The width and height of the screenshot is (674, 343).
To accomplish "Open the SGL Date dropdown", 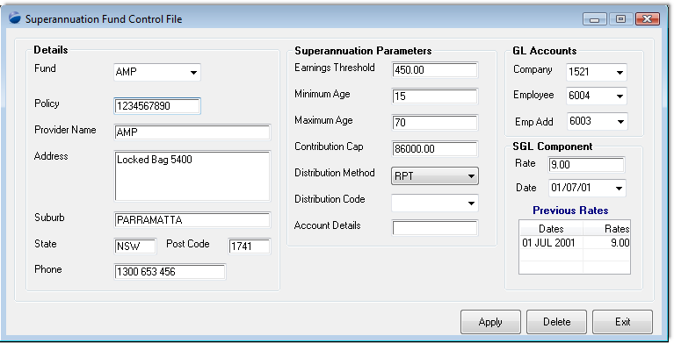I will (x=587, y=188).
